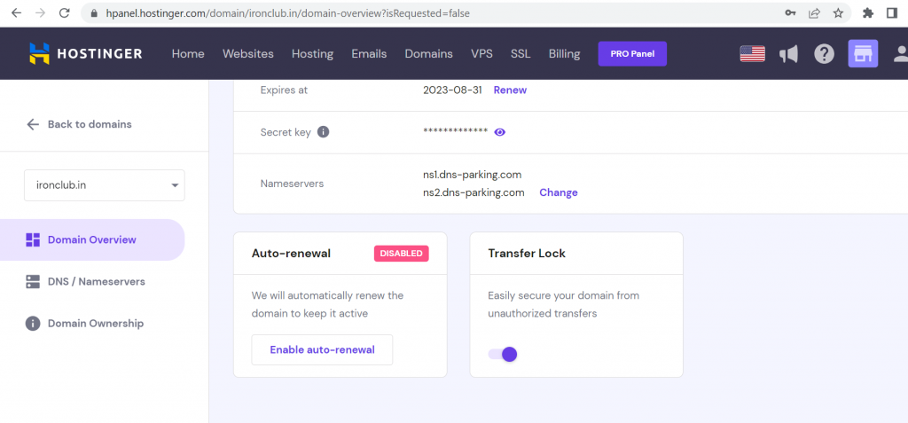Open the browser extensions puzzle icon

867,12
